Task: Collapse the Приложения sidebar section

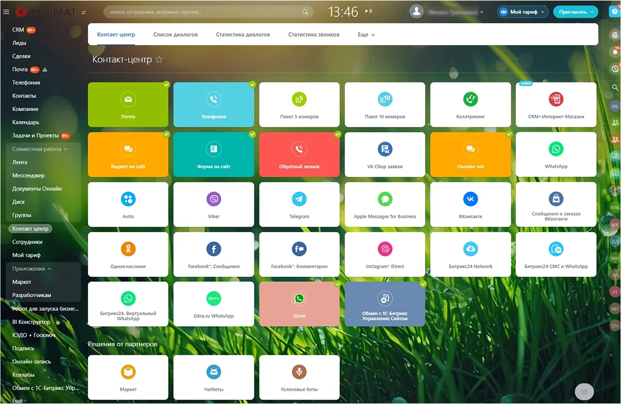Action: [x=32, y=269]
